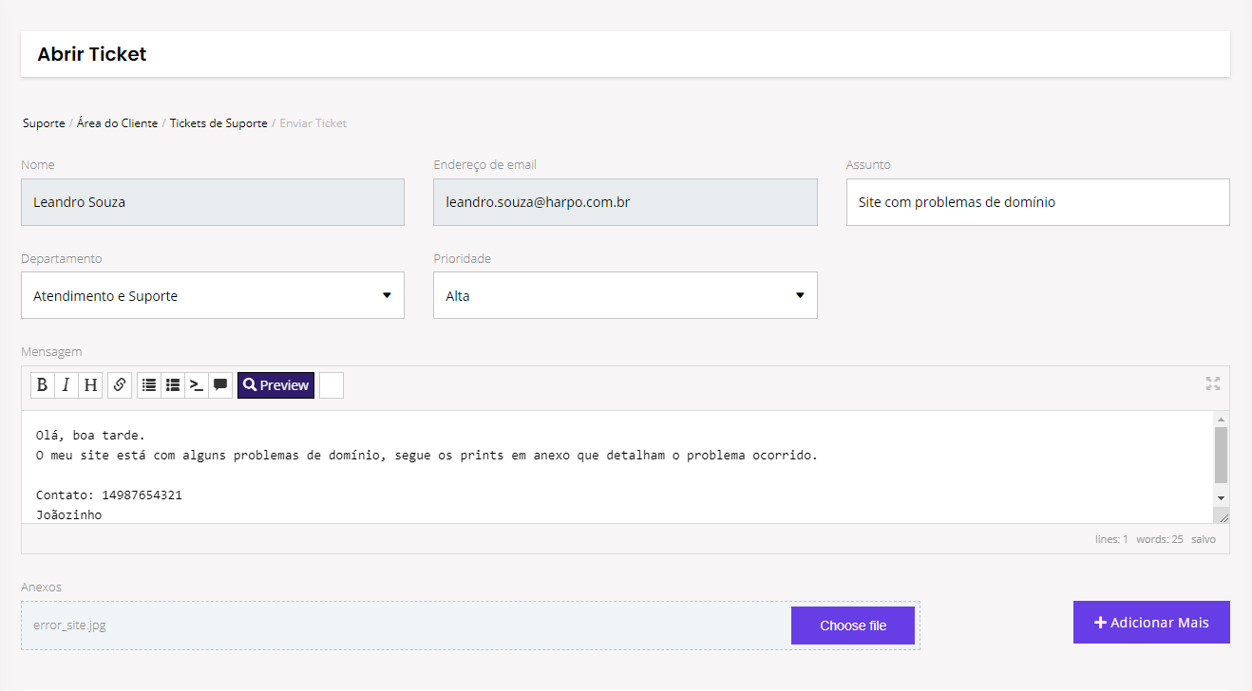
Task: Insert a quote using the speech bubble icon
Action: [x=220, y=385]
